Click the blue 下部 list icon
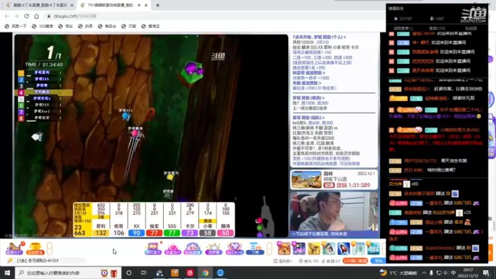The image size is (496, 279). [x=255, y=249]
